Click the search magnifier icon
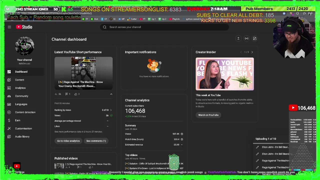 [104, 27]
